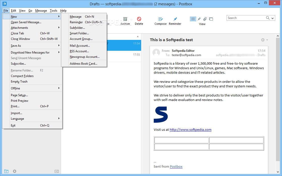Choose Newsgroup Account... in New submenu
The height and width of the screenshot is (176, 282).
click(84, 57)
